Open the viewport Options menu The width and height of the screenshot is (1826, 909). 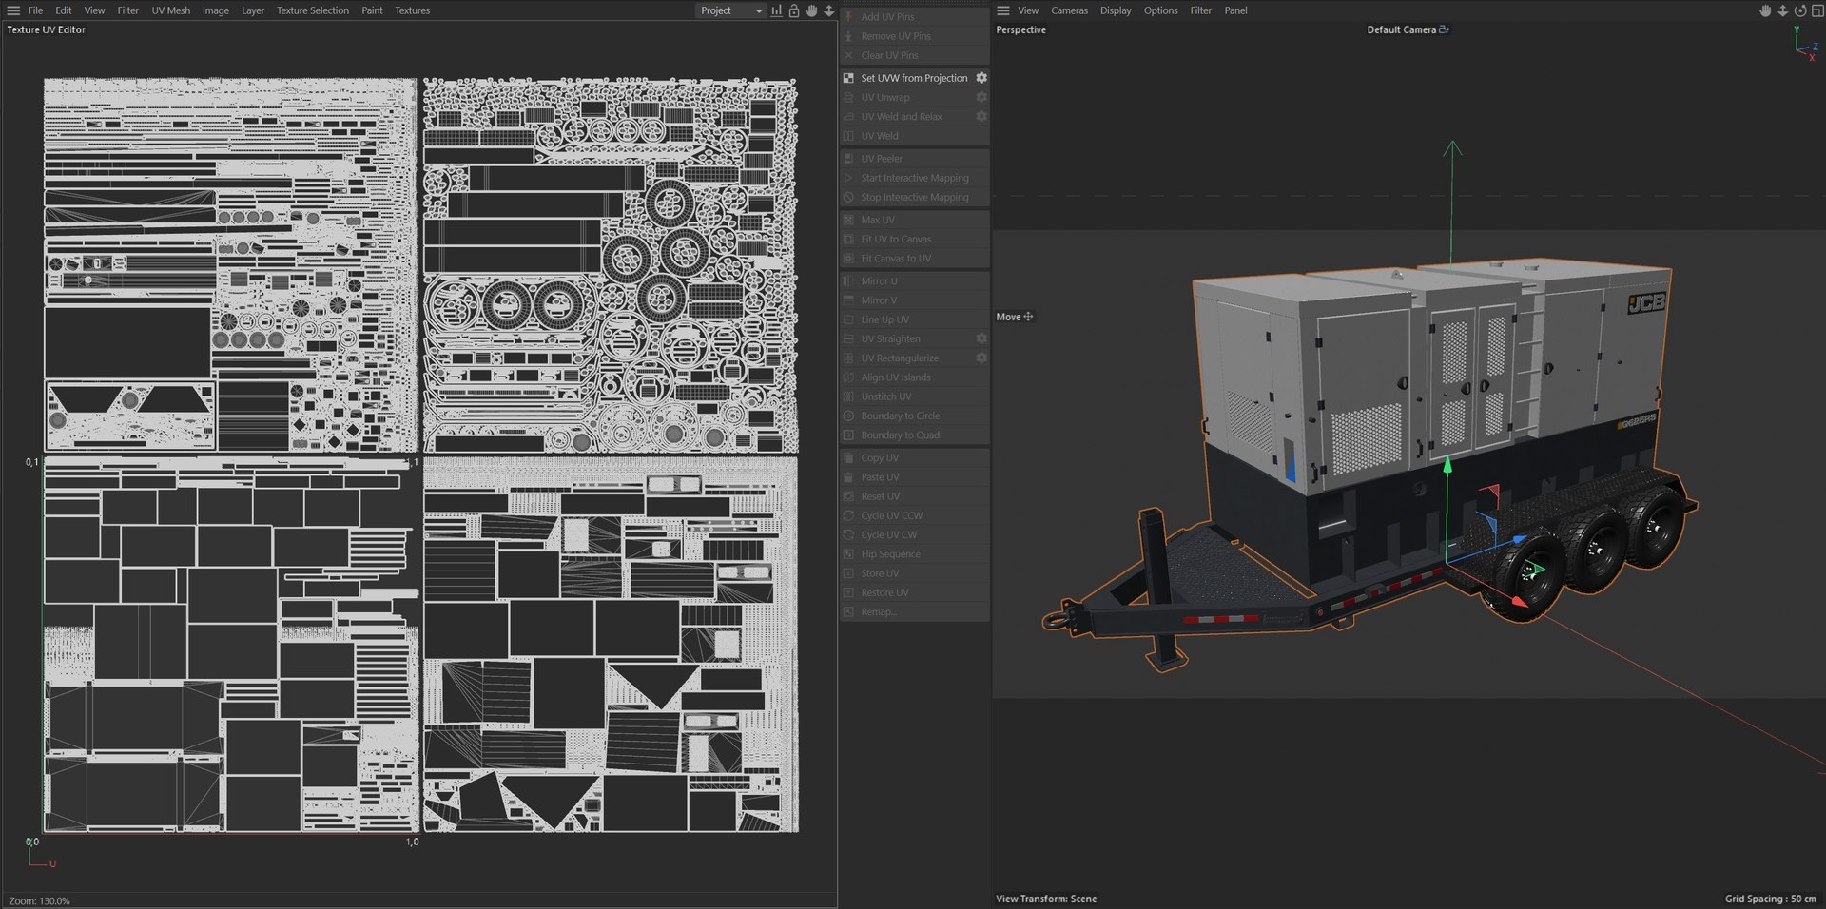click(x=1160, y=10)
